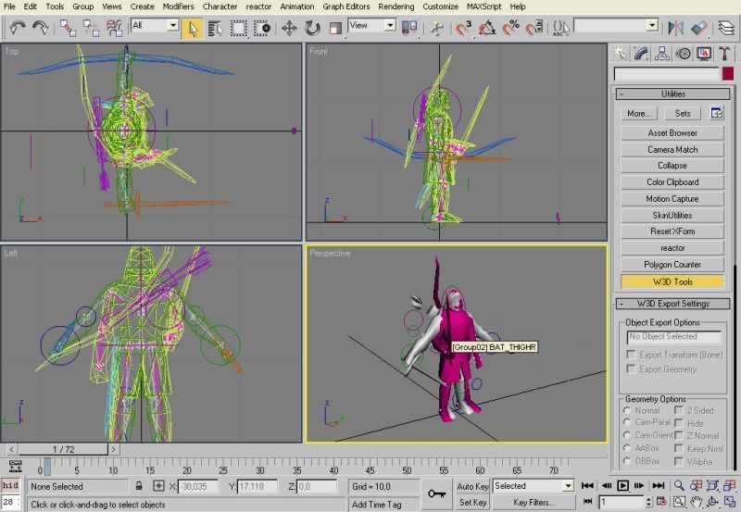Click the Auto Key button

click(472, 486)
